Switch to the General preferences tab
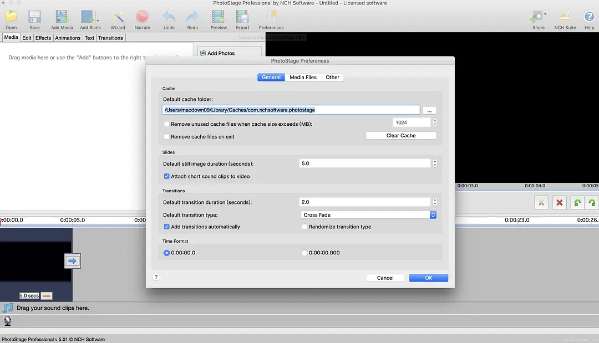Image resolution: width=599 pixels, height=343 pixels. click(271, 77)
